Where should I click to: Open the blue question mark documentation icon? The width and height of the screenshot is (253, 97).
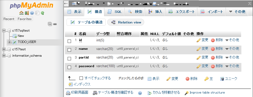click(x=32, y=13)
